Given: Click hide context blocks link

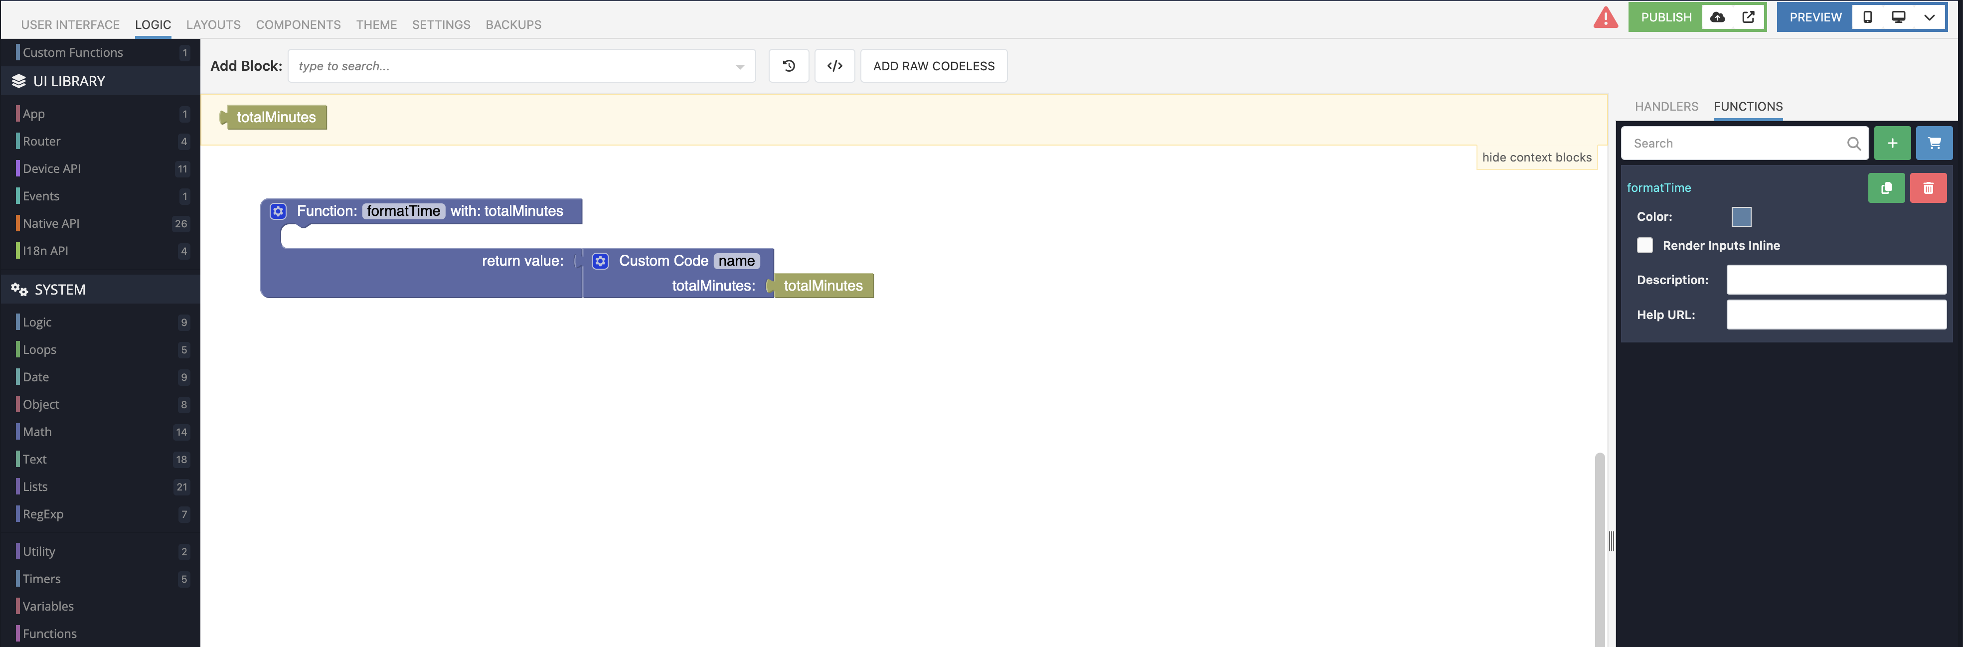Looking at the screenshot, I should [x=1536, y=158].
